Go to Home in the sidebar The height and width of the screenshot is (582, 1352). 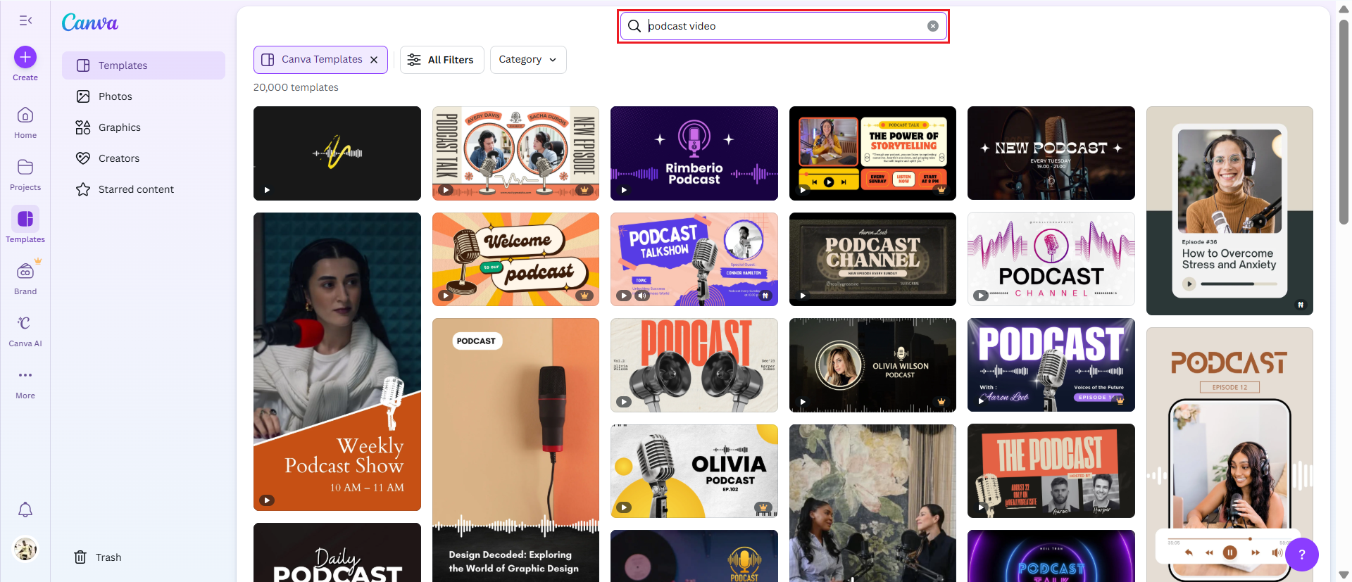click(25, 122)
